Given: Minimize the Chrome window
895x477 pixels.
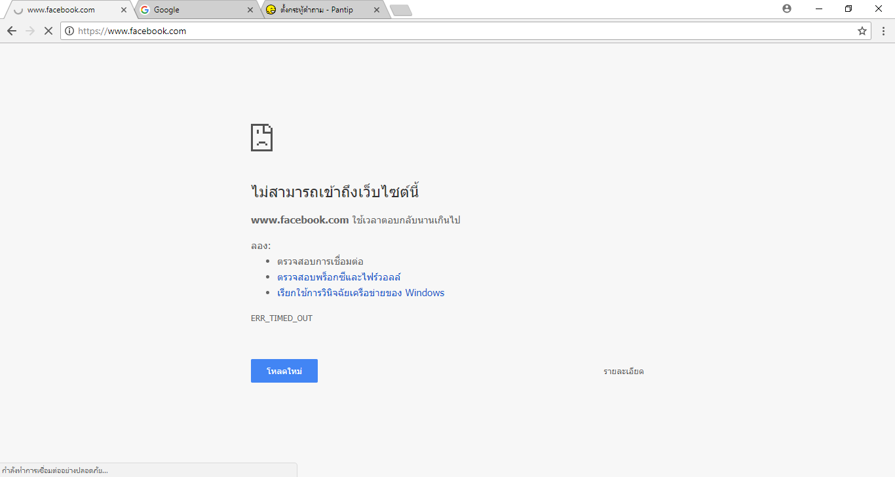Looking at the screenshot, I should click(x=819, y=9).
